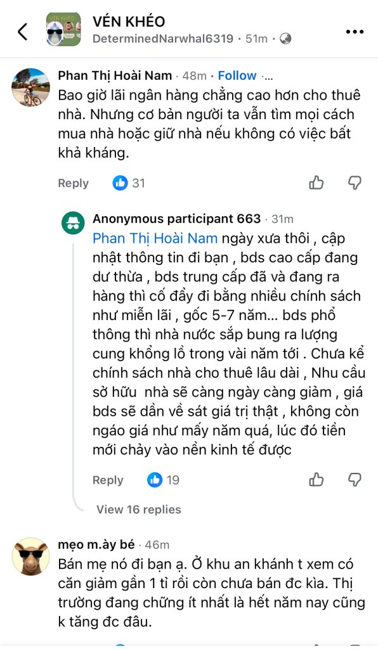This screenshot has height=649, width=378.
Task: Open the VÉN KHÉO group title
Action: point(129,22)
